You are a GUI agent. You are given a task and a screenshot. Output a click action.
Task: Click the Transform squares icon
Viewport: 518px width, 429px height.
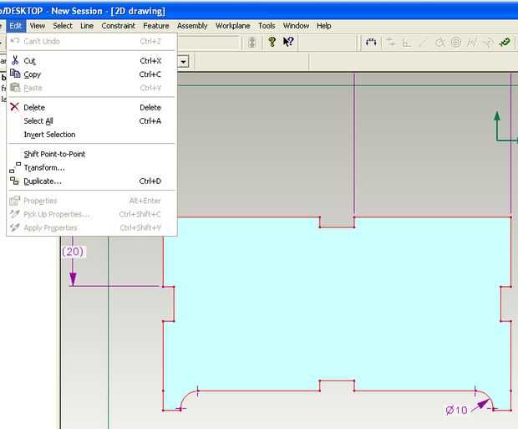(x=15, y=167)
